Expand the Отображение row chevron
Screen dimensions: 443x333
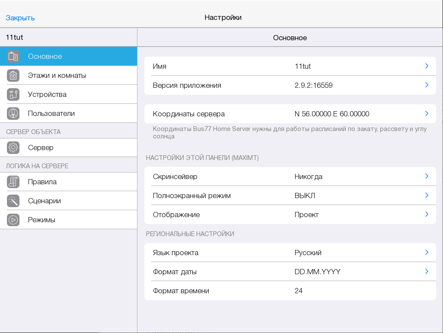427,215
